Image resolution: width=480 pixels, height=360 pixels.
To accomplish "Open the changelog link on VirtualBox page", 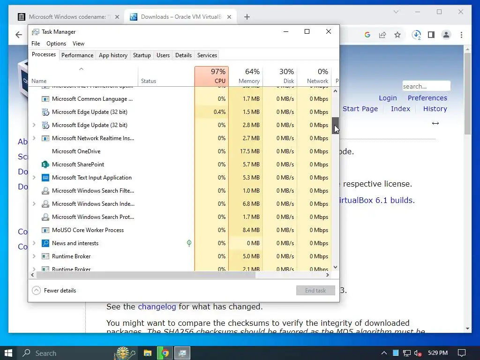I will click(157, 307).
